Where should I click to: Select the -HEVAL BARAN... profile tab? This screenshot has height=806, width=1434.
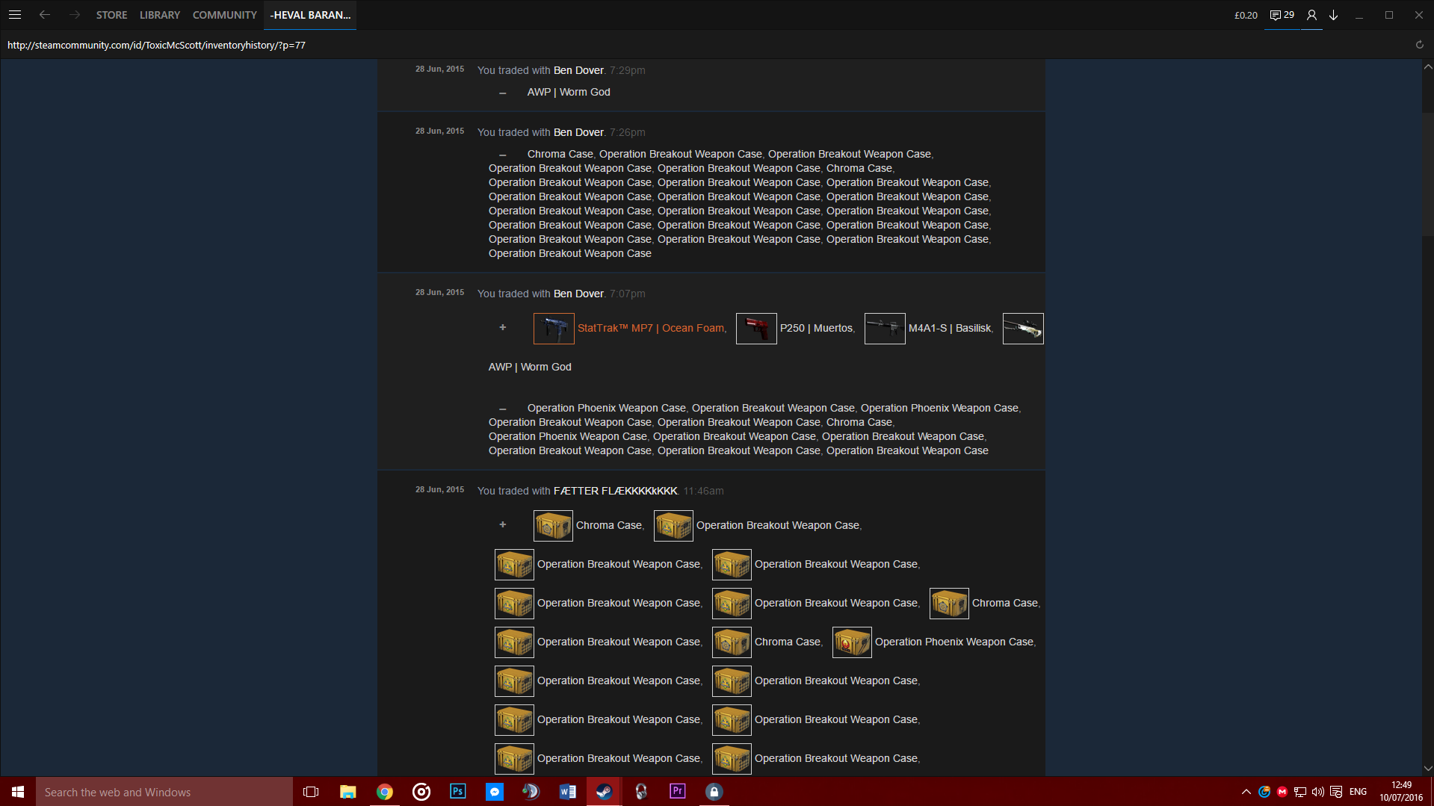[x=310, y=15]
